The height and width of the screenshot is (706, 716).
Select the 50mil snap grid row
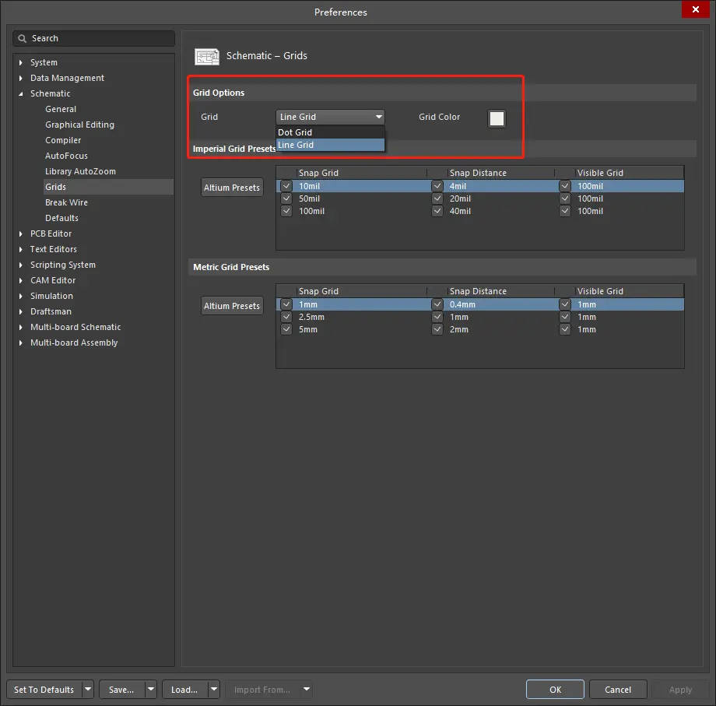[x=480, y=198]
